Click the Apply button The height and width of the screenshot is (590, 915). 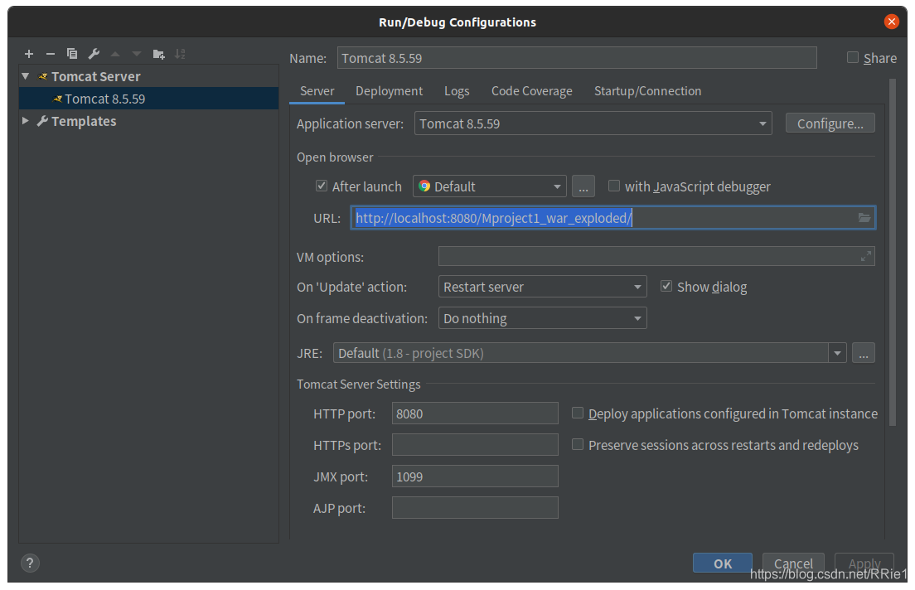point(864,563)
